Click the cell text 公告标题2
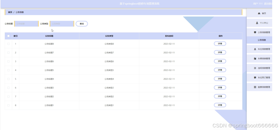Image resolution: width=279 pixels, height=130 pixels. [x=49, y=96]
